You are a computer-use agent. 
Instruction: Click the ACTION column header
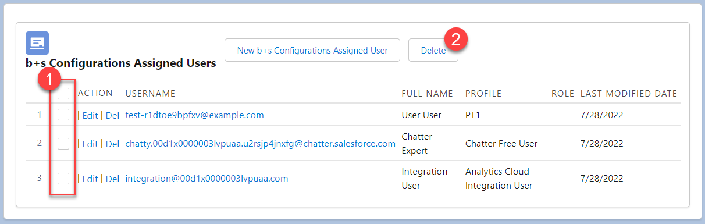tap(95, 94)
